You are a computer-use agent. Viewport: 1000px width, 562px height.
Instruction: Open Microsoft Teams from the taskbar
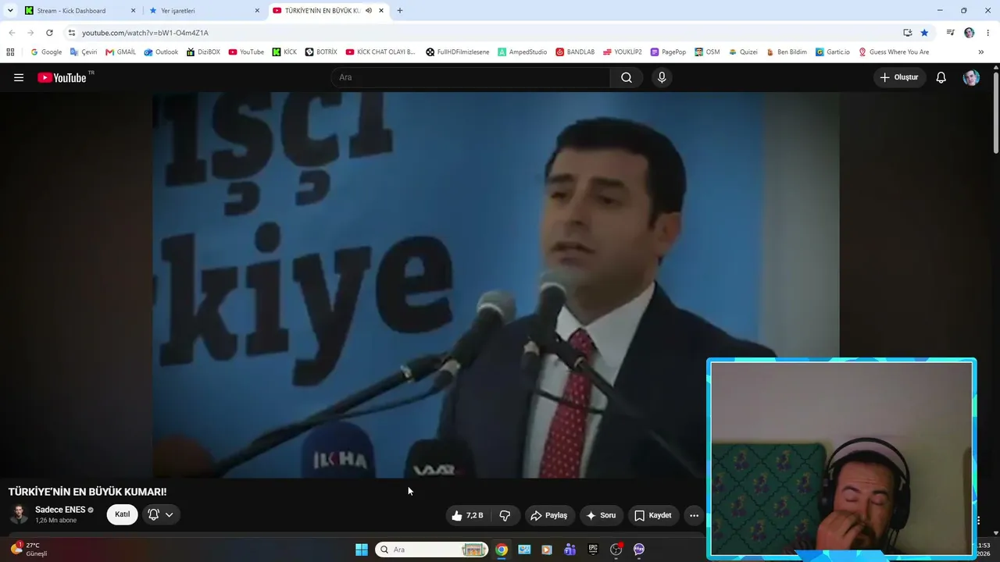click(x=570, y=550)
